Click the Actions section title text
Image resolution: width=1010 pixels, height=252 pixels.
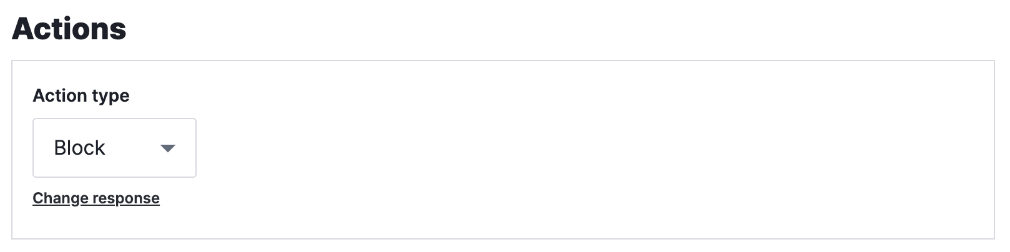[69, 29]
